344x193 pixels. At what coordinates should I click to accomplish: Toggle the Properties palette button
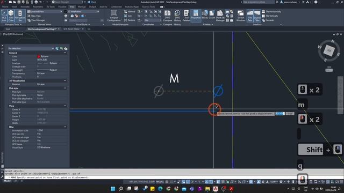pos(196,16)
